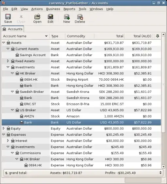Click the $57,822.99 value in US Broker row
This screenshot has height=184, width=167.
pos(143,110)
